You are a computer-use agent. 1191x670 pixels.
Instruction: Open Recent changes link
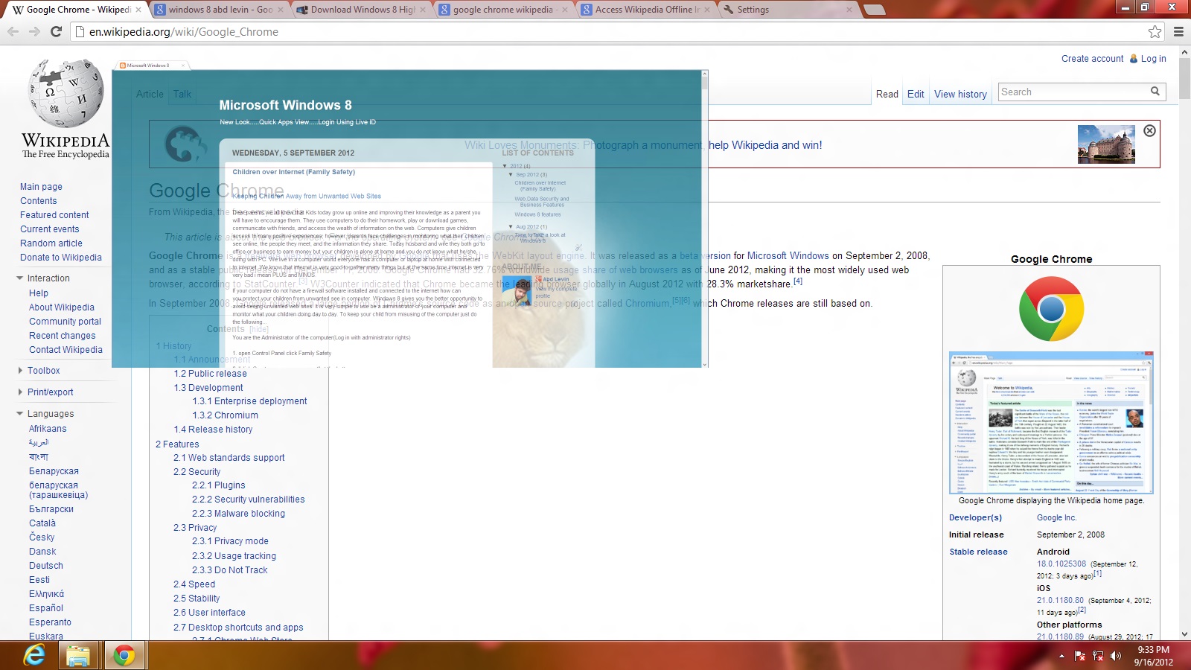click(x=62, y=336)
